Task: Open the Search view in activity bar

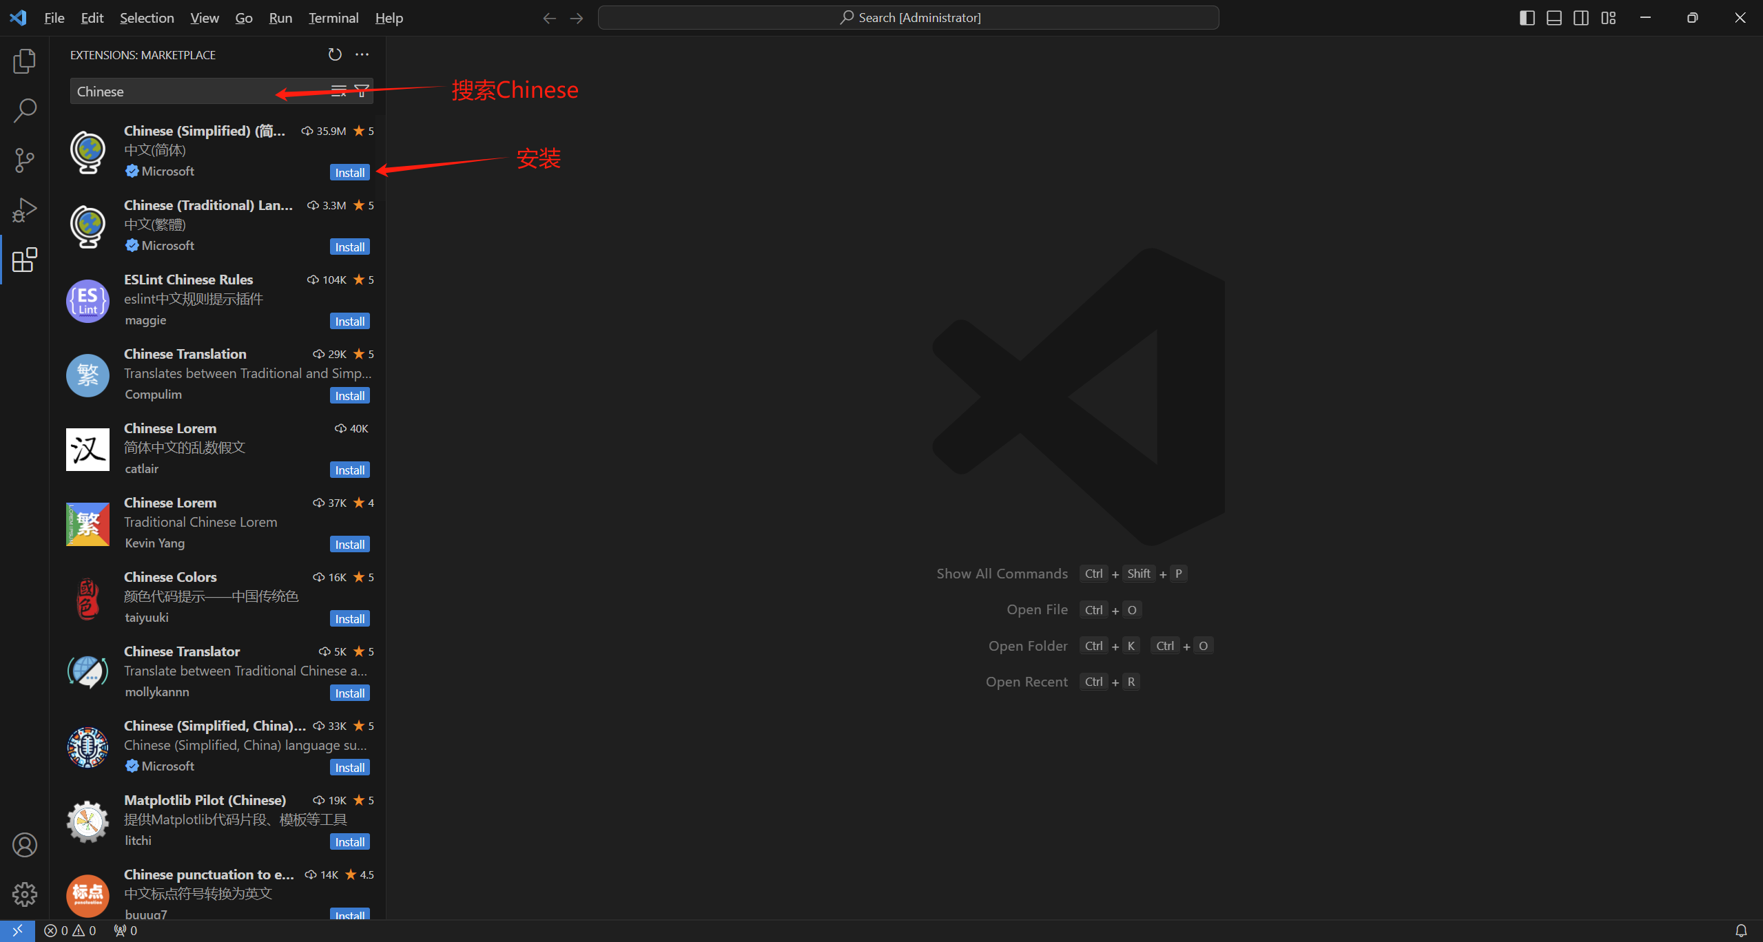Action: pyautogui.click(x=24, y=110)
